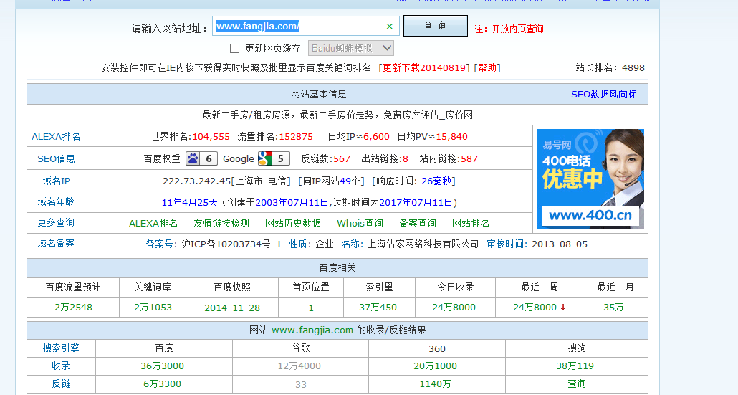Image resolution: width=738 pixels, height=395 pixels.
Task: Click response time 26毫秒
Action: click(436, 181)
